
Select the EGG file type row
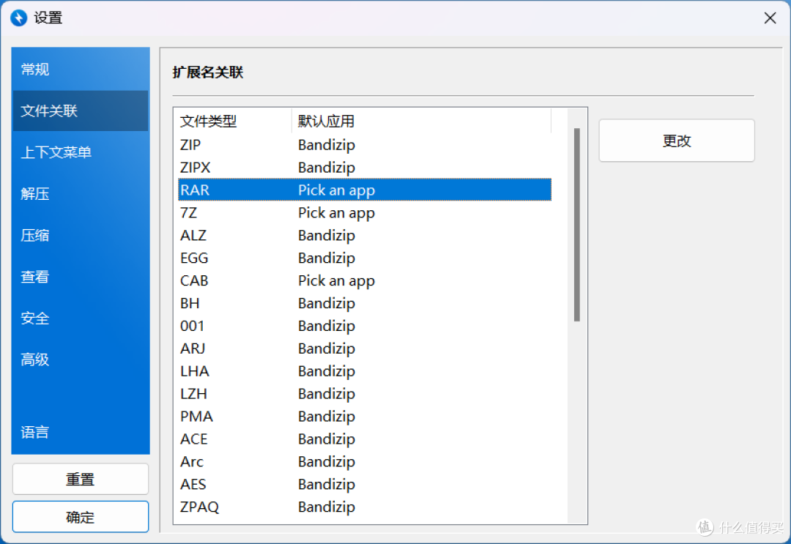365,258
